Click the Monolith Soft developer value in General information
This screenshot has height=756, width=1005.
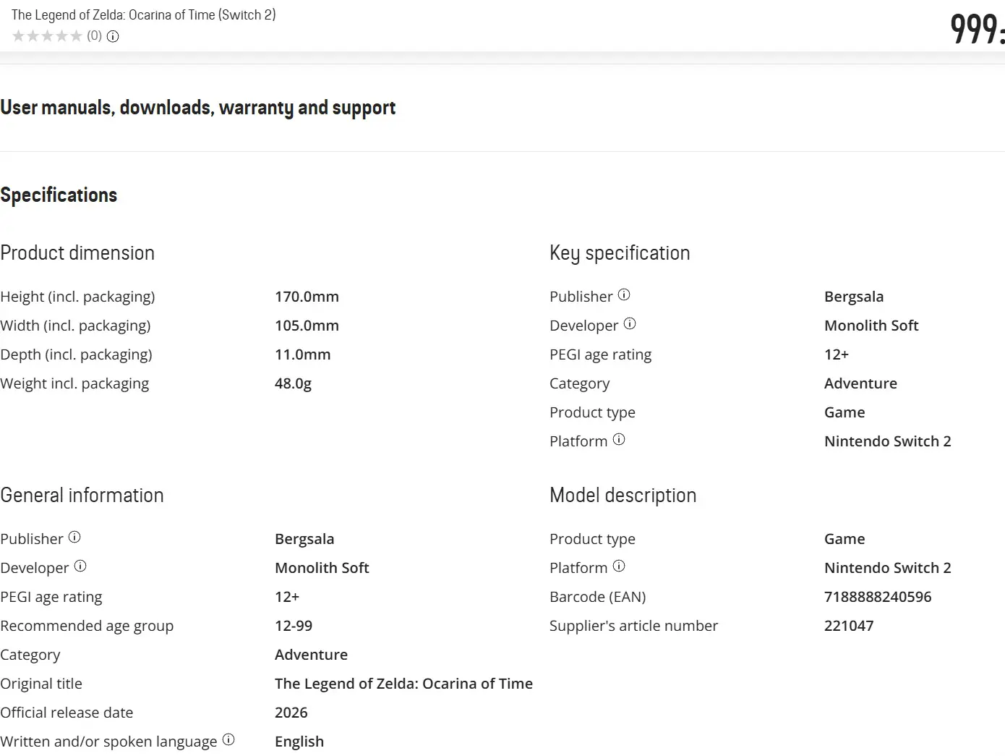click(322, 568)
